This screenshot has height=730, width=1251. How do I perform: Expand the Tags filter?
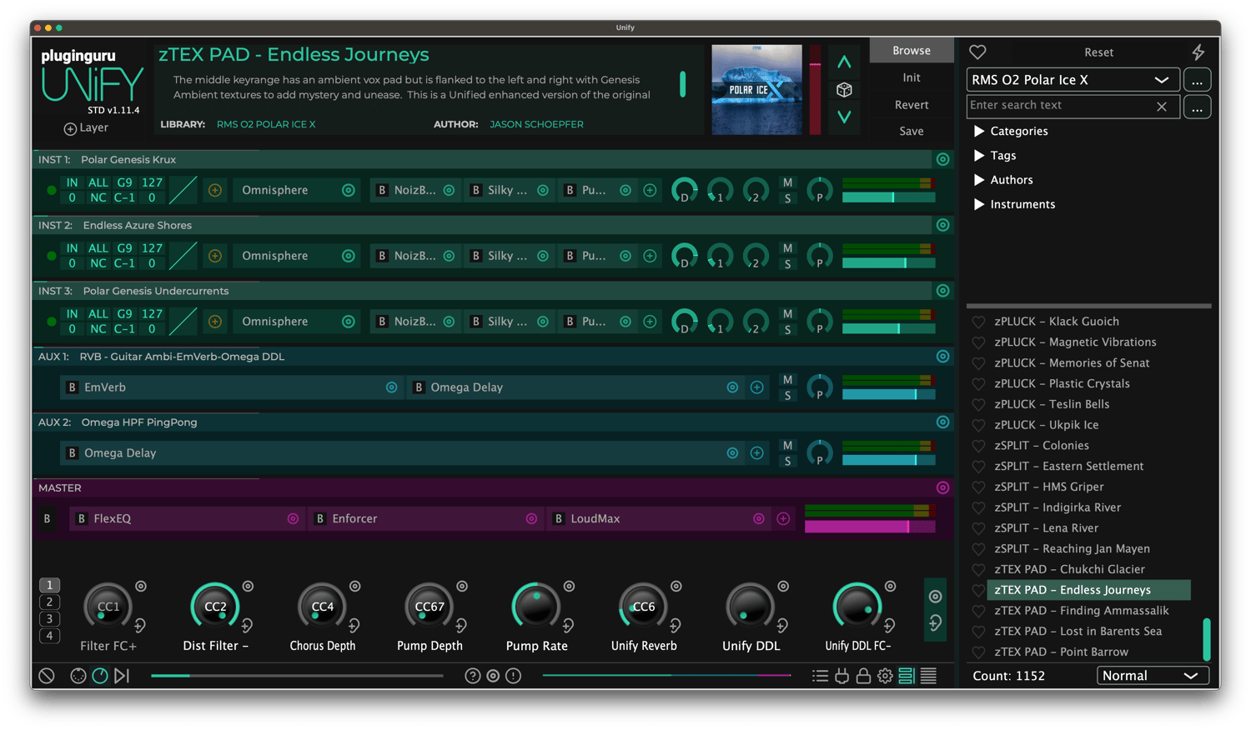tap(979, 156)
